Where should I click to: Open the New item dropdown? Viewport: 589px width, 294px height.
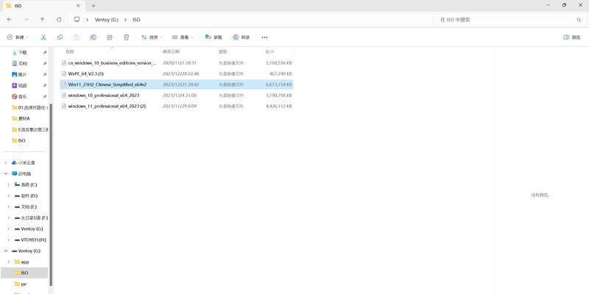[x=18, y=37]
